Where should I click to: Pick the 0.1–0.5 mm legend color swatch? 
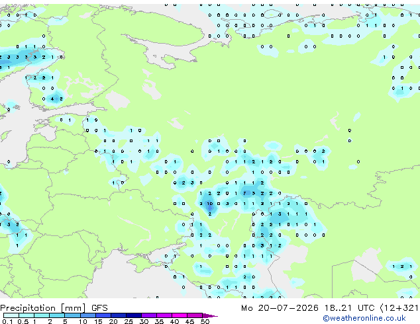(11, 315)
